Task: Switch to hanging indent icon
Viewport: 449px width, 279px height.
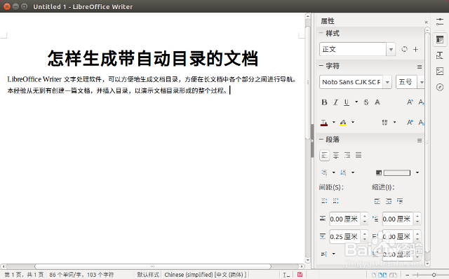Action: coord(400,201)
